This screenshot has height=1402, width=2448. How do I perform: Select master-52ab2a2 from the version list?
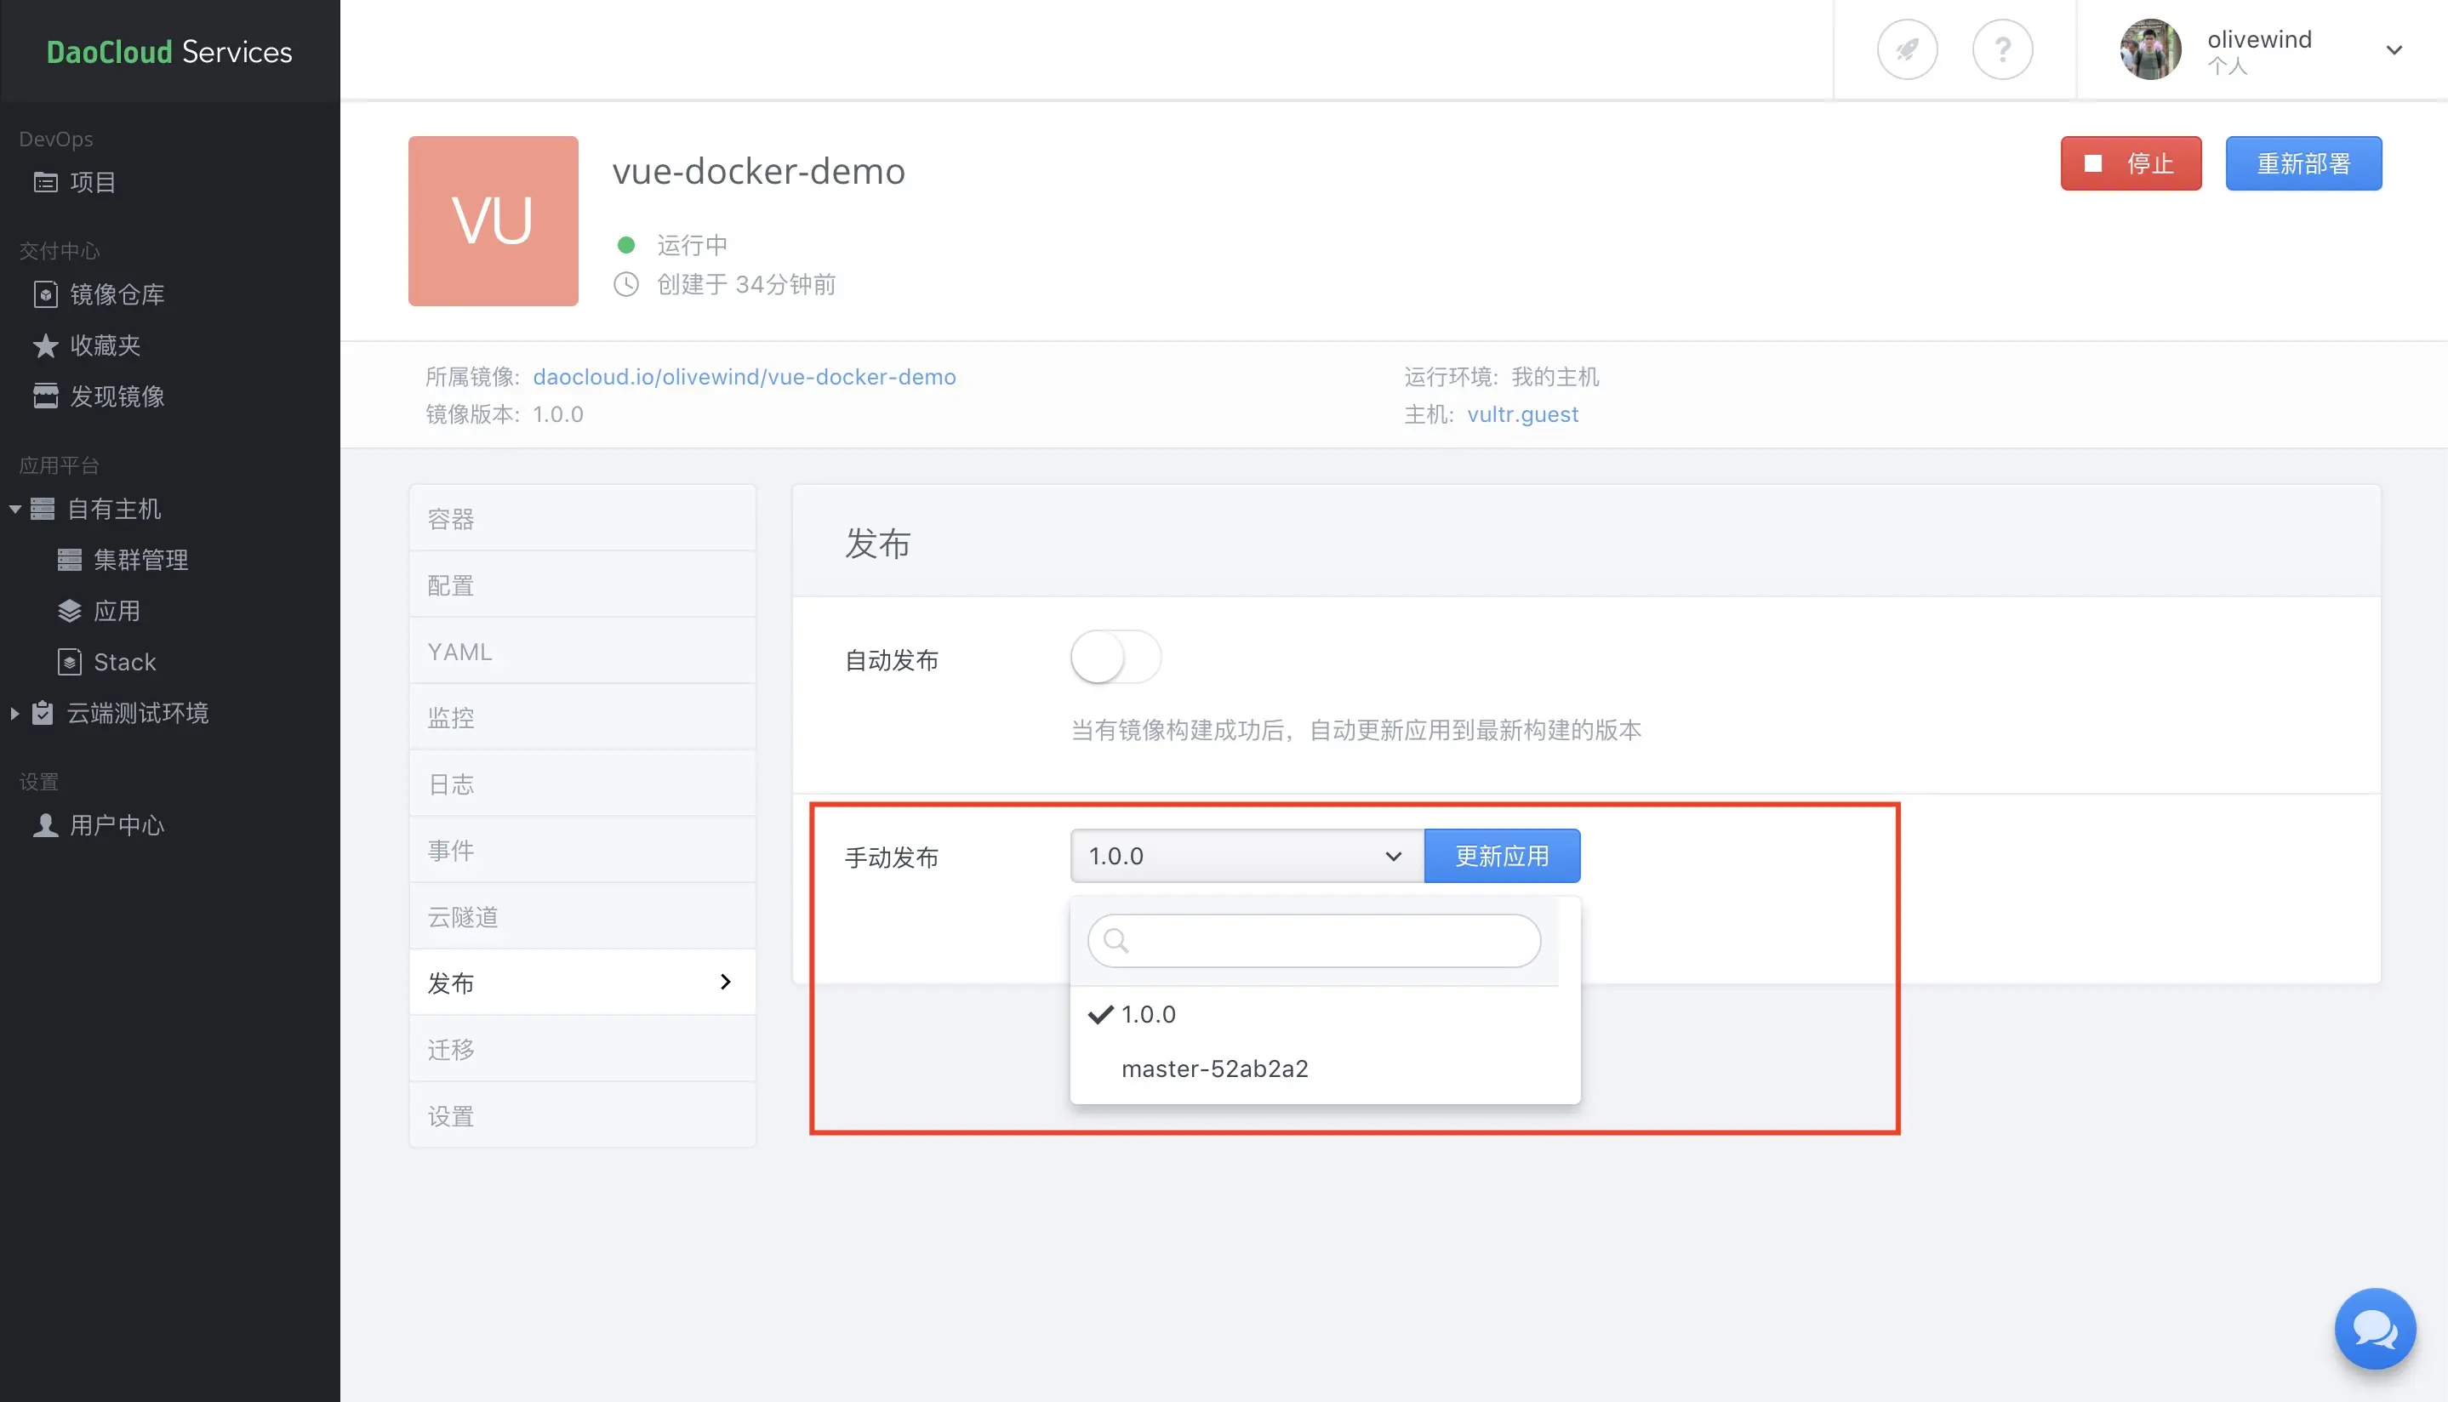tap(1325, 1069)
